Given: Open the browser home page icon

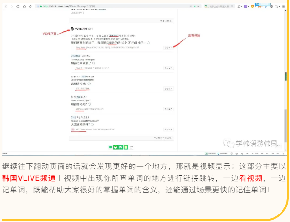Looking at the screenshot, I should tap(24, 6).
